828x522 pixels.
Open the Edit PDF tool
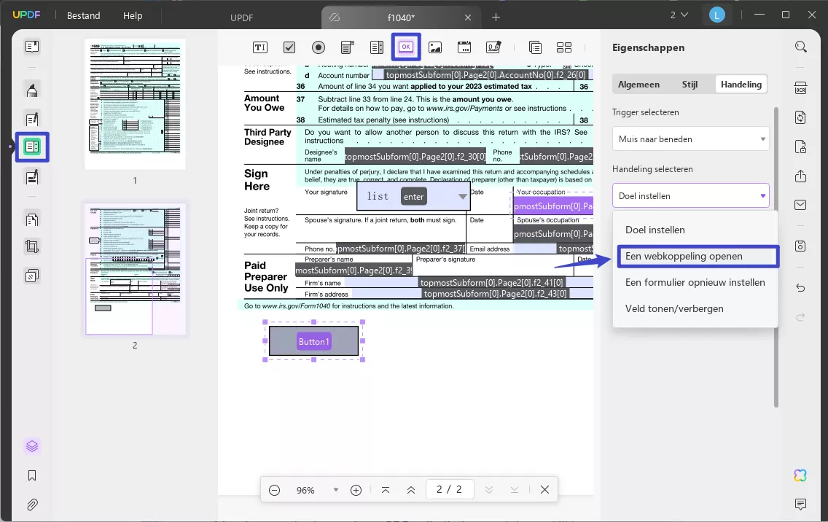coord(31,119)
